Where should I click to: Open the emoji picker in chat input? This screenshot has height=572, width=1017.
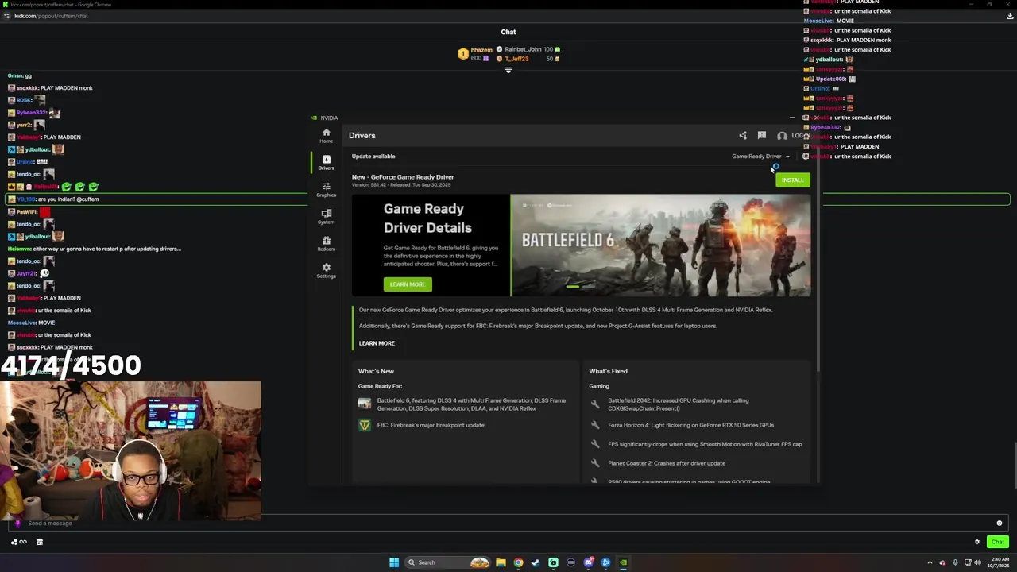(x=1000, y=523)
